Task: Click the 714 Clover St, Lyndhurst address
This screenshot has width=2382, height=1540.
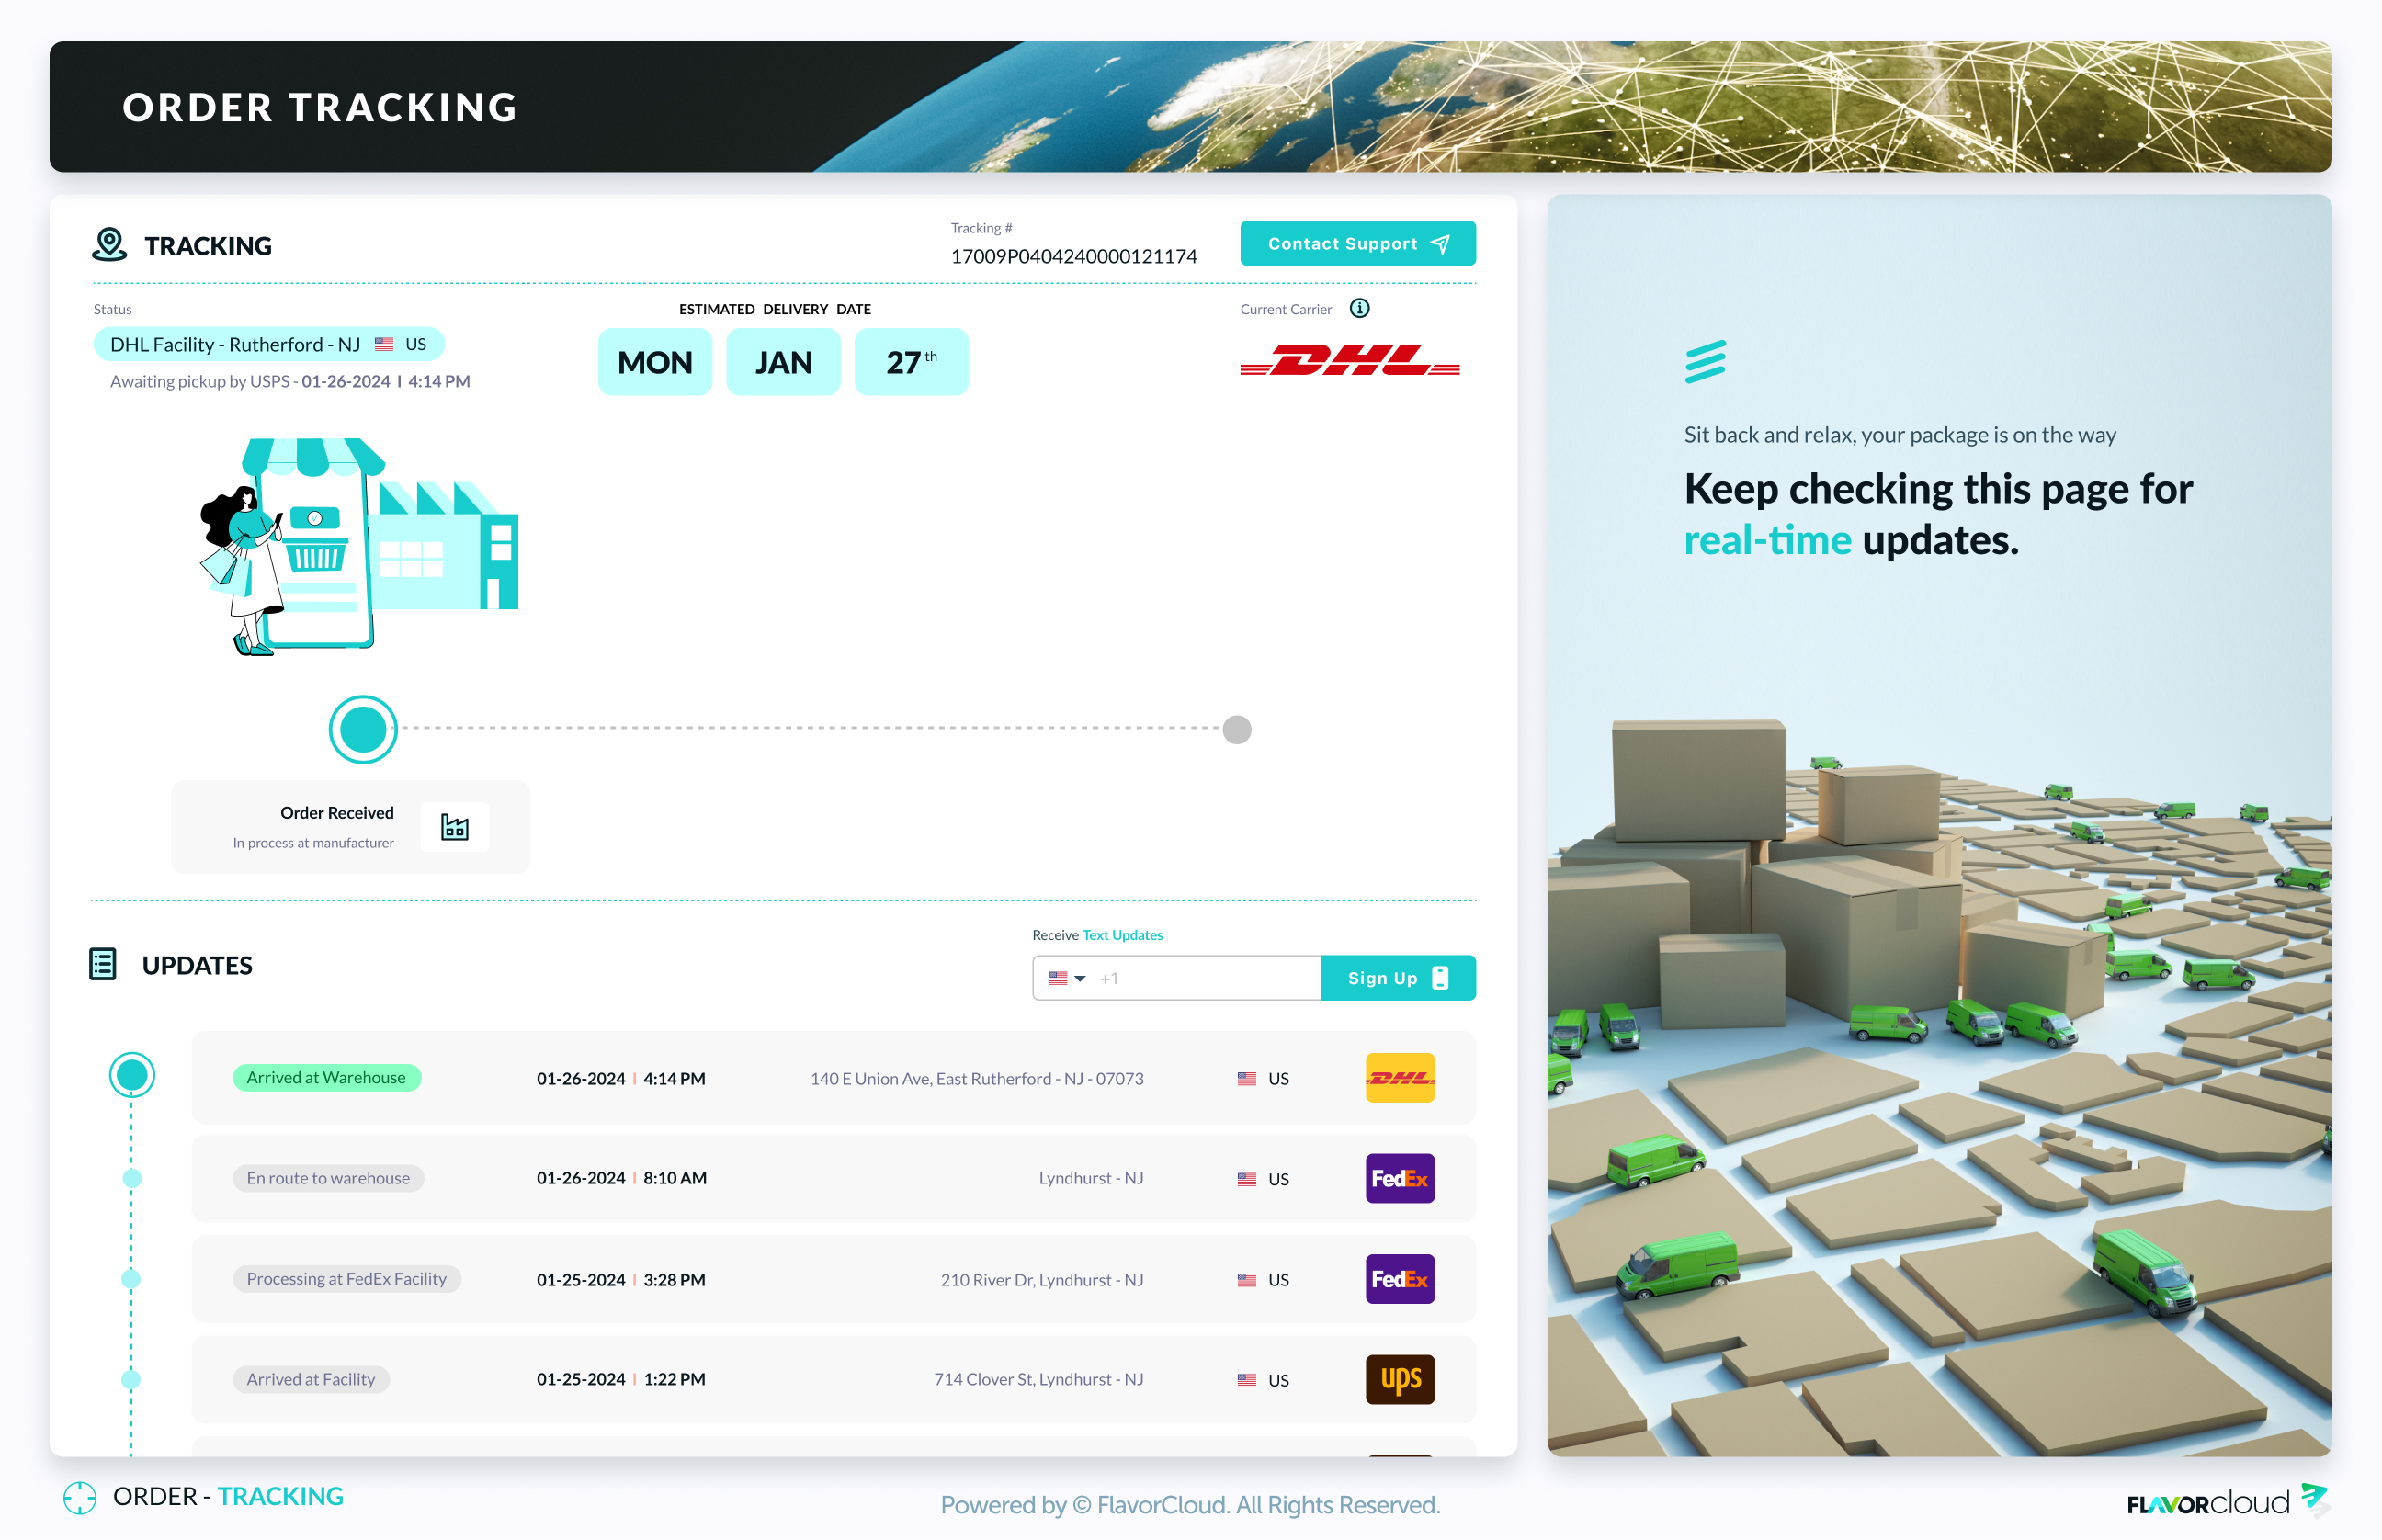Action: (x=1038, y=1379)
